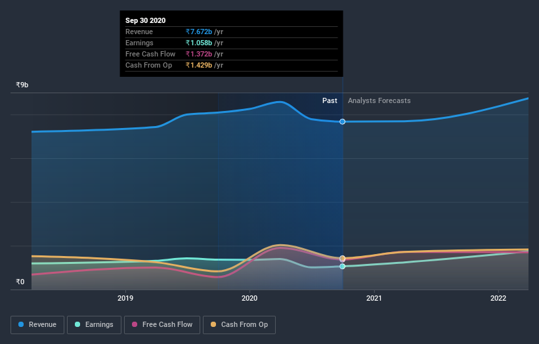Click the Earnings data point marker on chart
Viewport: 539px width, 344px height.
[x=343, y=267]
